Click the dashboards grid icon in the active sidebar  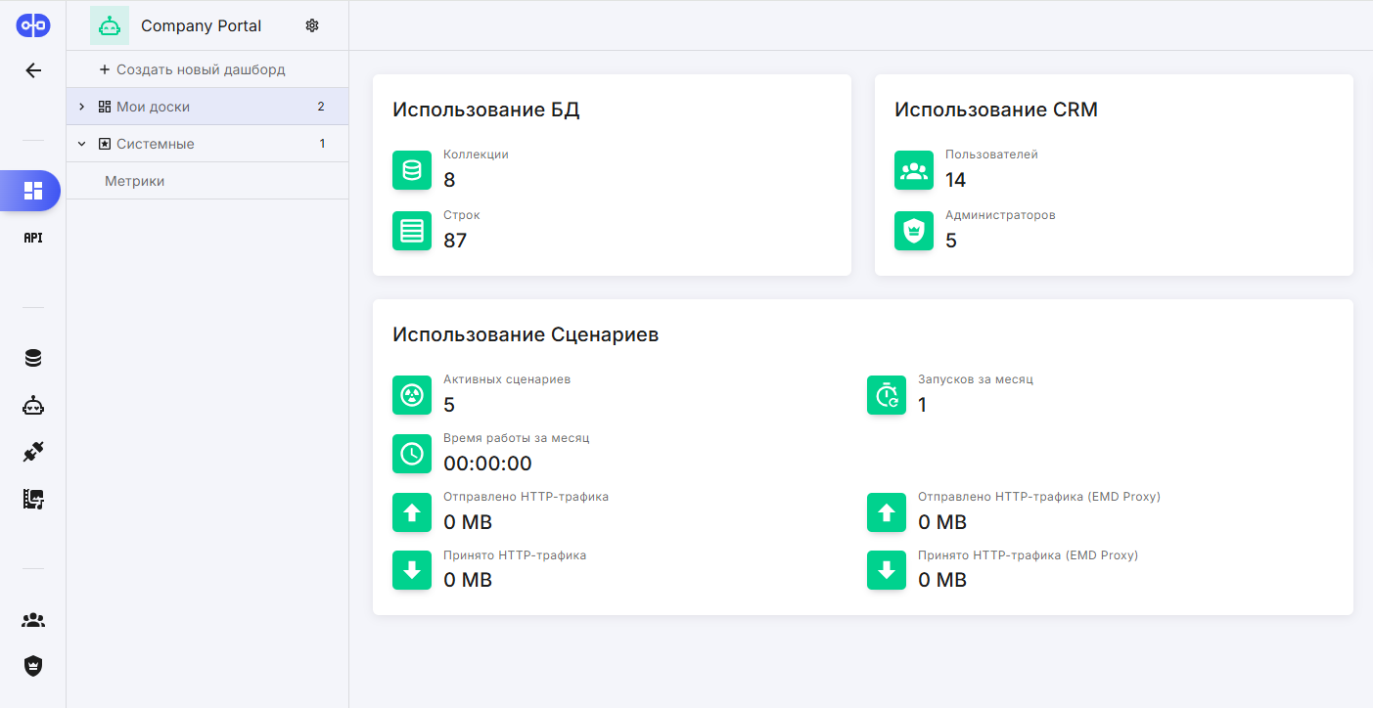tap(32, 191)
